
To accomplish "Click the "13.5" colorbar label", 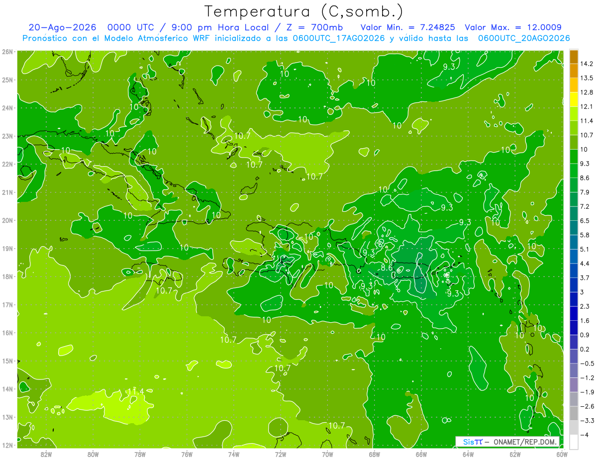I will point(586,78).
